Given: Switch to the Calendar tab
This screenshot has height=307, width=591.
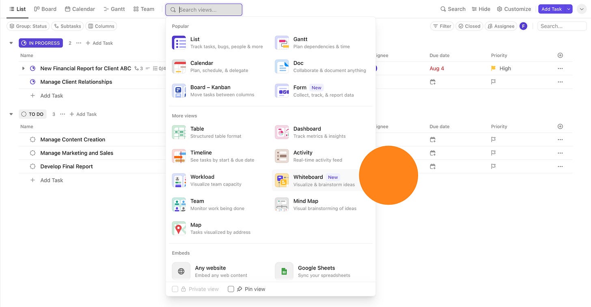Looking at the screenshot, I should pos(80,9).
